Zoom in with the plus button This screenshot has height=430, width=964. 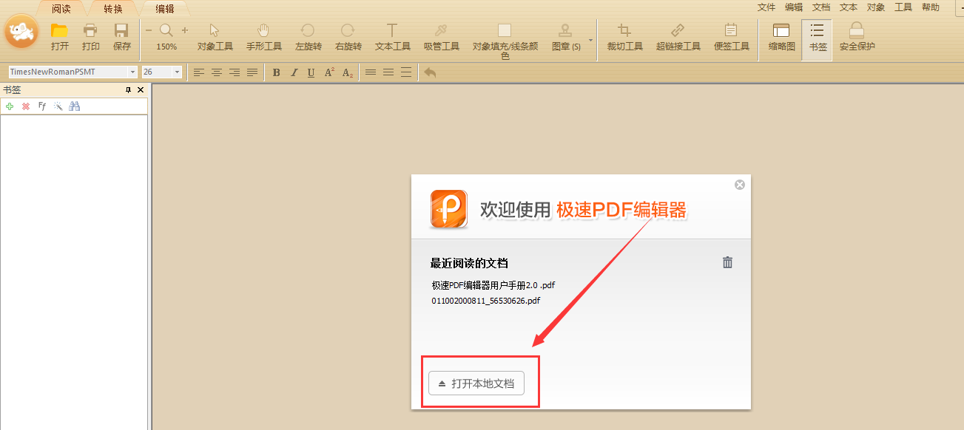185,30
